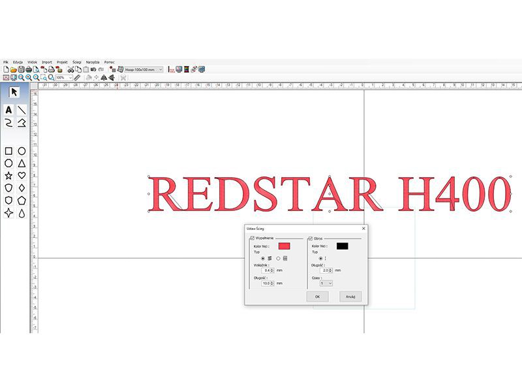522x392 pixels.
Task: Click the Anuluj button
Action: 350,297
